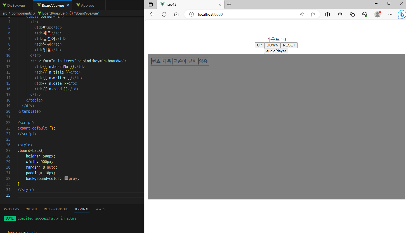Image resolution: width=406 pixels, height=233 pixels.
Task: Go to the browser Home page
Action: pyautogui.click(x=176, y=14)
